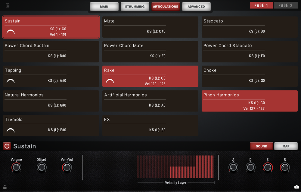
Task: Switch to the MAIN tab
Action: pos(104,7)
